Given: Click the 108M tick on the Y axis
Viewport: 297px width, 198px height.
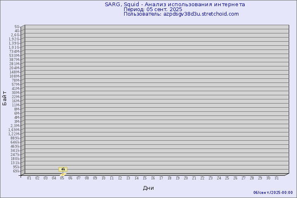Looking at the screenshot, I should (15, 76).
